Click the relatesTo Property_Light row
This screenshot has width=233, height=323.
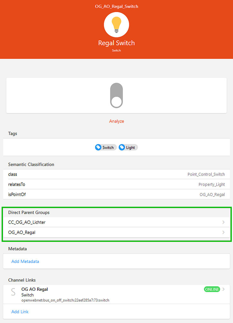click(116, 184)
